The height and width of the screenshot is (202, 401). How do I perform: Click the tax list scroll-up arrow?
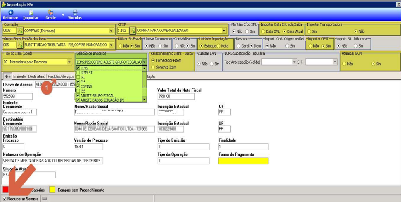click(x=145, y=68)
